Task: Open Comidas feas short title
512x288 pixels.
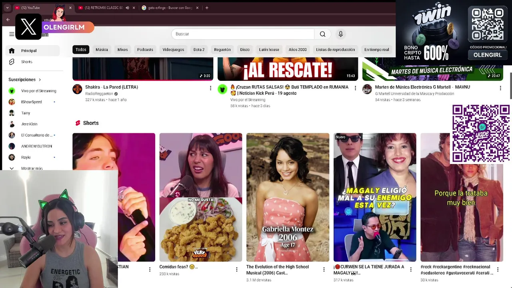Action: click(178, 267)
